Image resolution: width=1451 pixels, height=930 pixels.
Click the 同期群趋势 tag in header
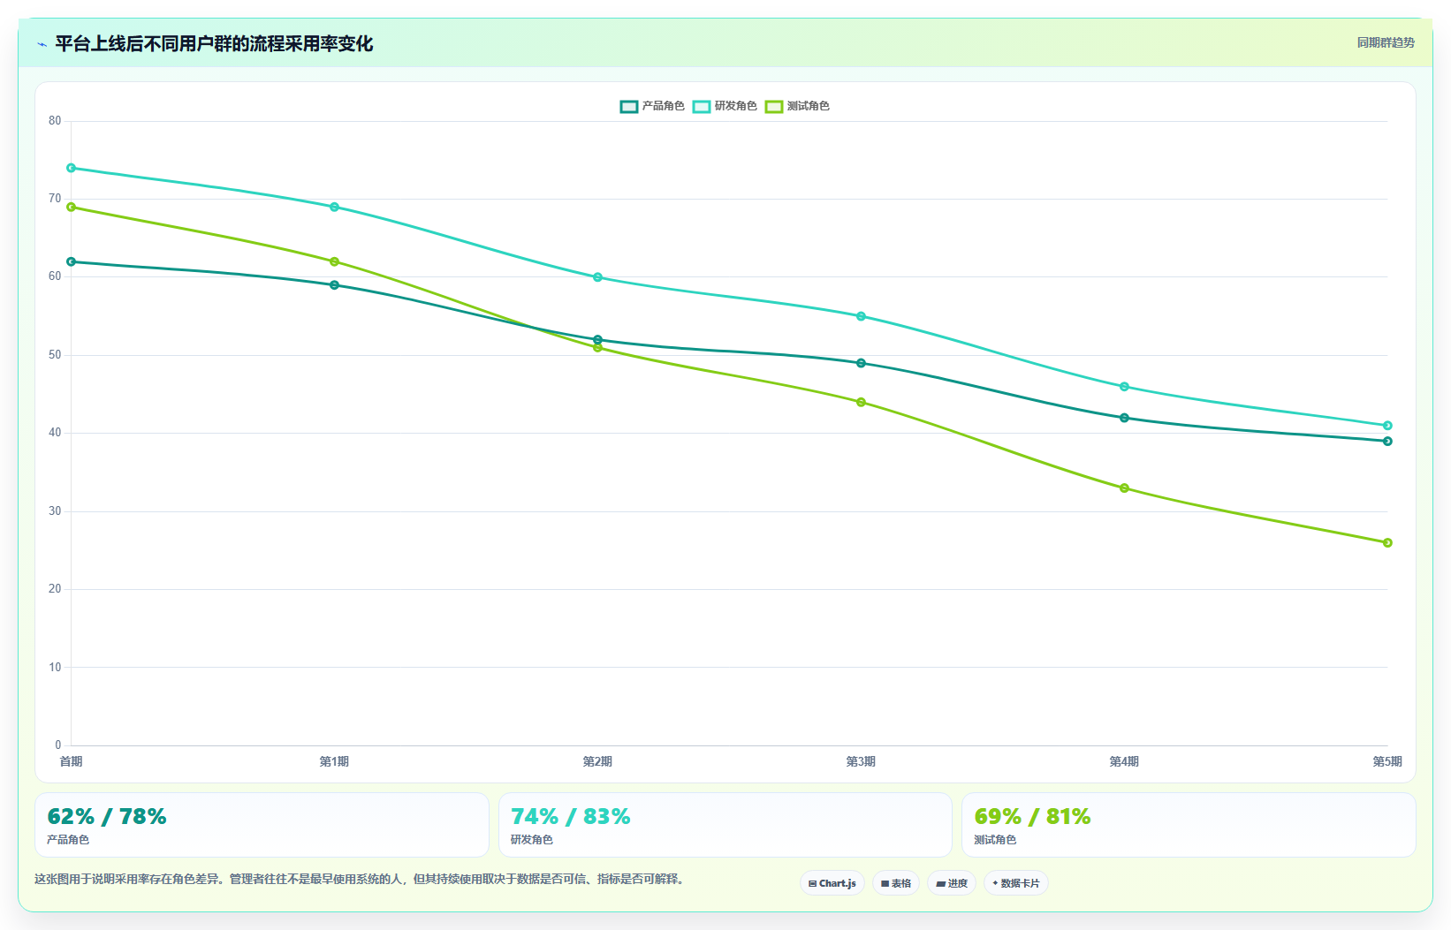[1386, 42]
